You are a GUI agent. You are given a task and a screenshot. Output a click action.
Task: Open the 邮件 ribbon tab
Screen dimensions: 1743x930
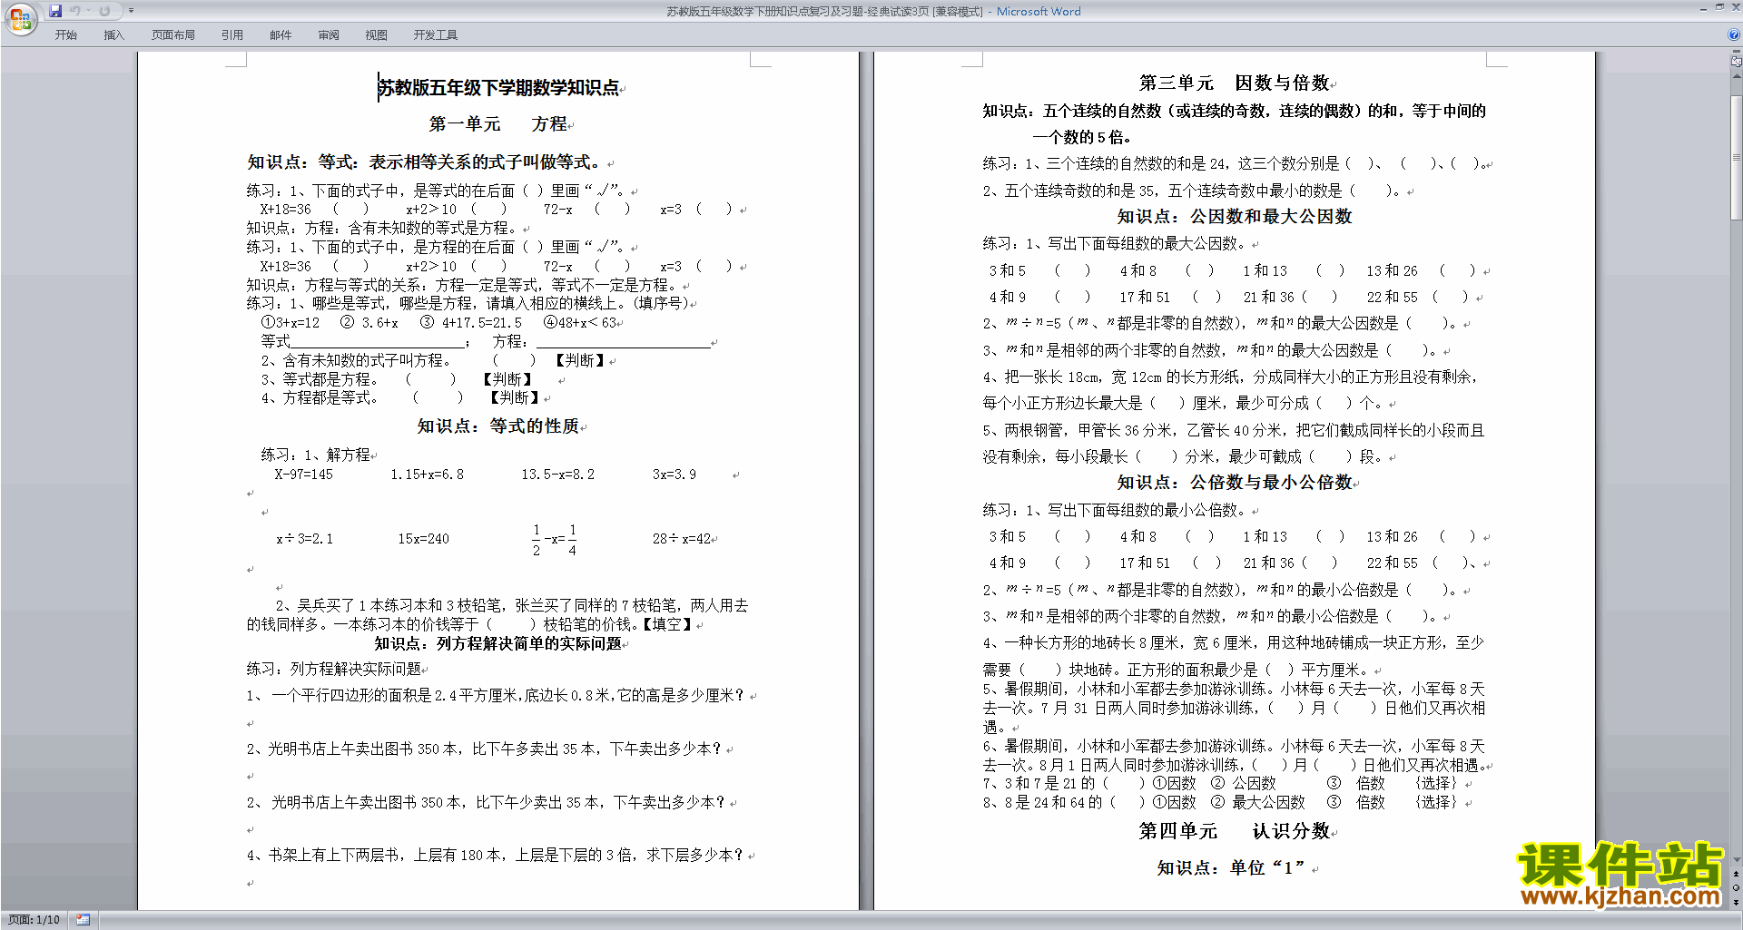(281, 34)
